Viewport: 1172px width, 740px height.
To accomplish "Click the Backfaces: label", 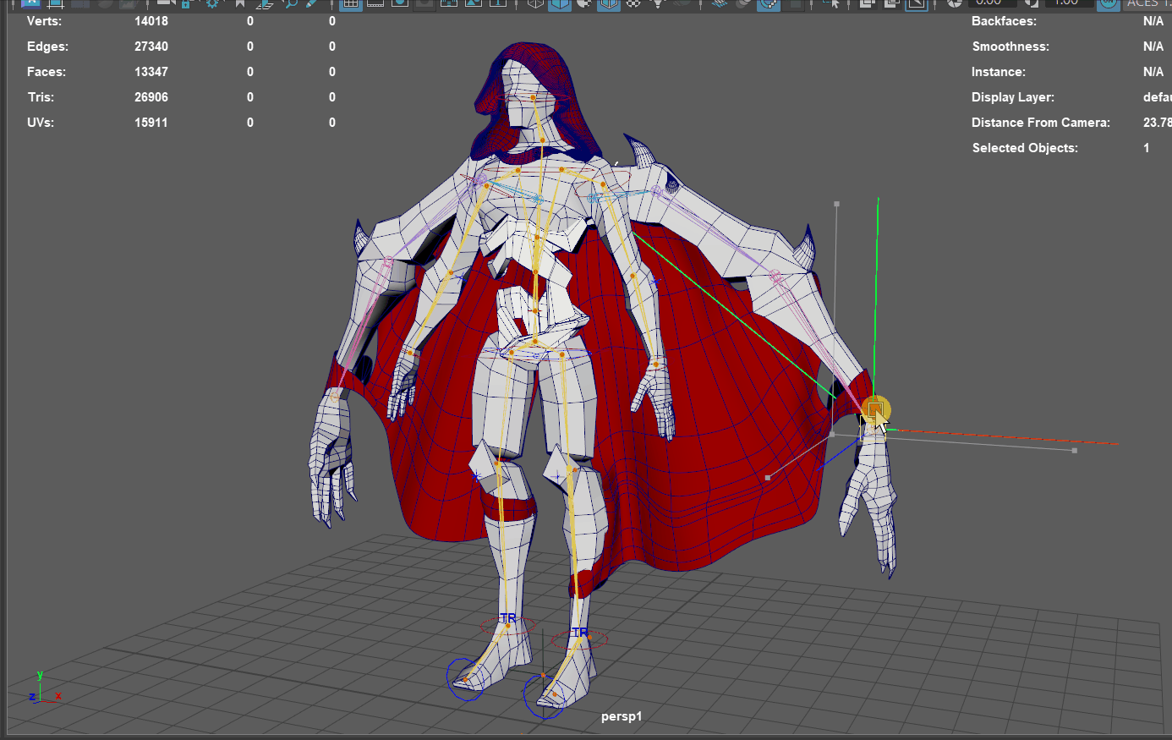I will pyautogui.click(x=1004, y=21).
